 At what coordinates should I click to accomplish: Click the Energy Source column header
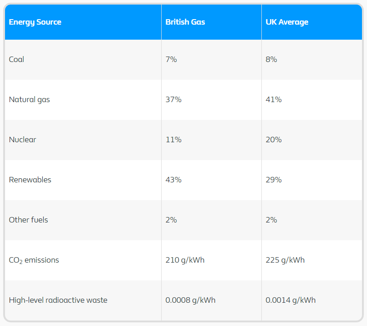click(35, 22)
